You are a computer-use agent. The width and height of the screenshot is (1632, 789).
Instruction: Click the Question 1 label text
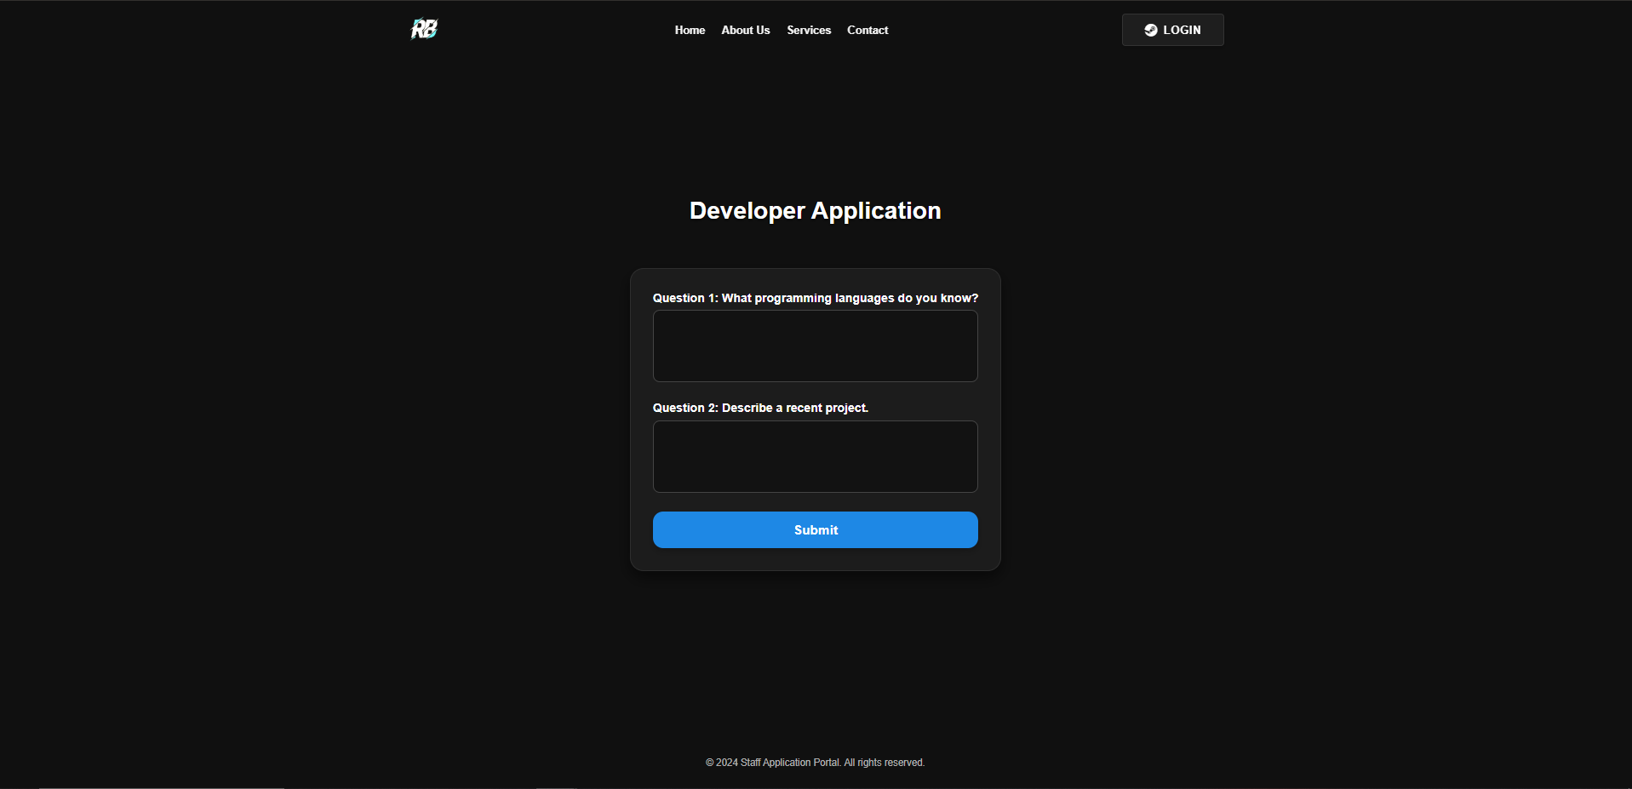click(x=815, y=298)
